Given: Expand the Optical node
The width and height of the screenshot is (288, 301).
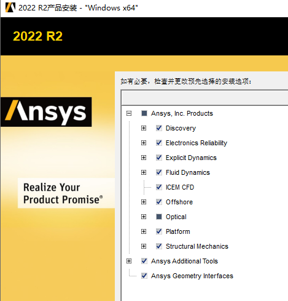Looking at the screenshot, I should coord(144,217).
